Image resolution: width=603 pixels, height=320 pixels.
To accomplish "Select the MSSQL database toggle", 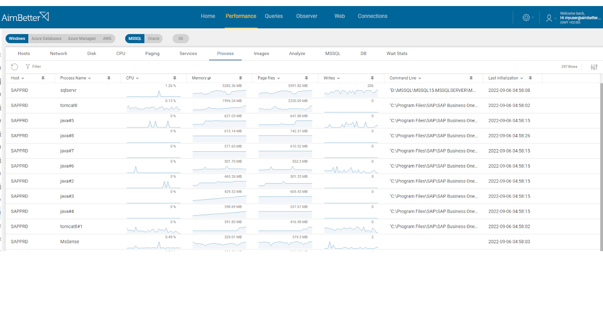I will (135, 38).
